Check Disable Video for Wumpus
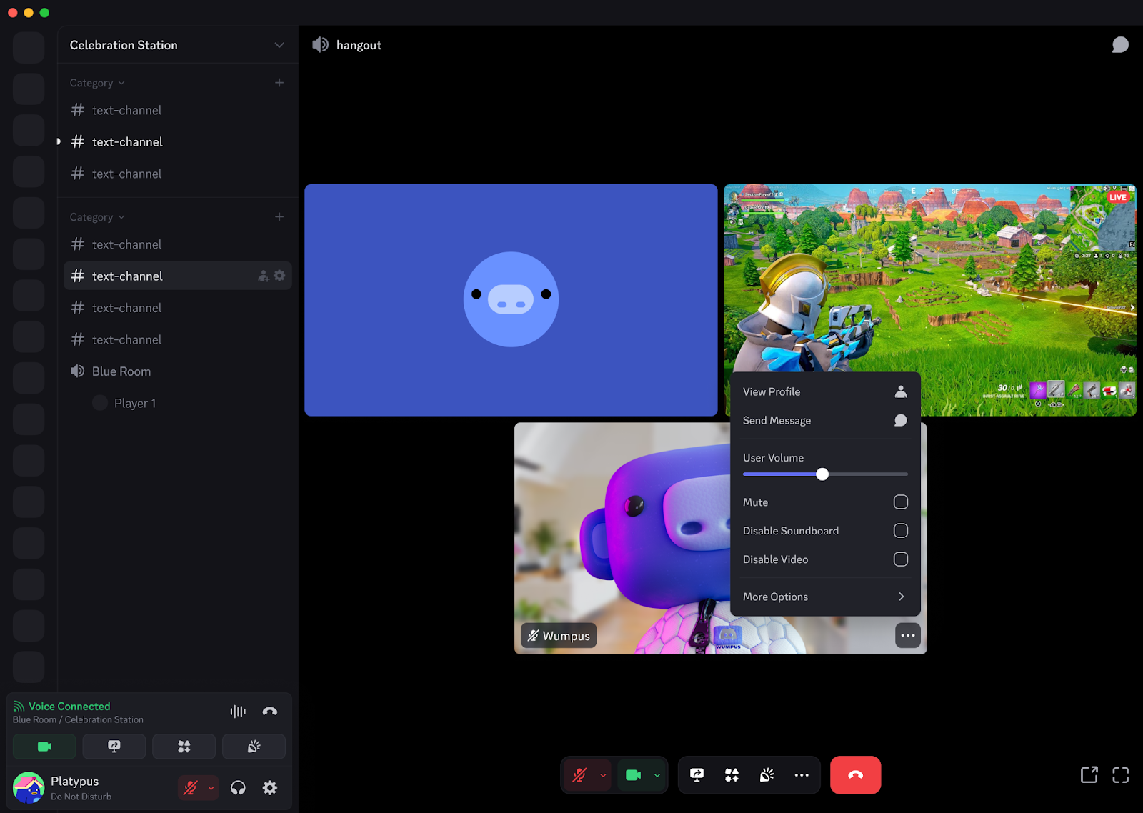This screenshot has height=813, width=1143. point(901,559)
